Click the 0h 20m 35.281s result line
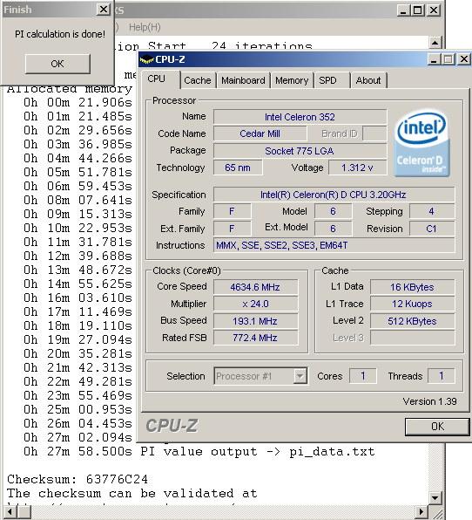 (78, 353)
